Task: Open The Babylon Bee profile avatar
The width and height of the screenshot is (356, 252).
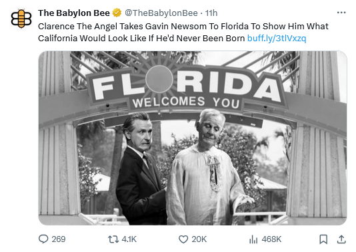Action: [x=21, y=19]
